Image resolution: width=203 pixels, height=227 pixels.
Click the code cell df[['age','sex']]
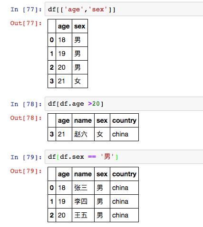click(124, 9)
